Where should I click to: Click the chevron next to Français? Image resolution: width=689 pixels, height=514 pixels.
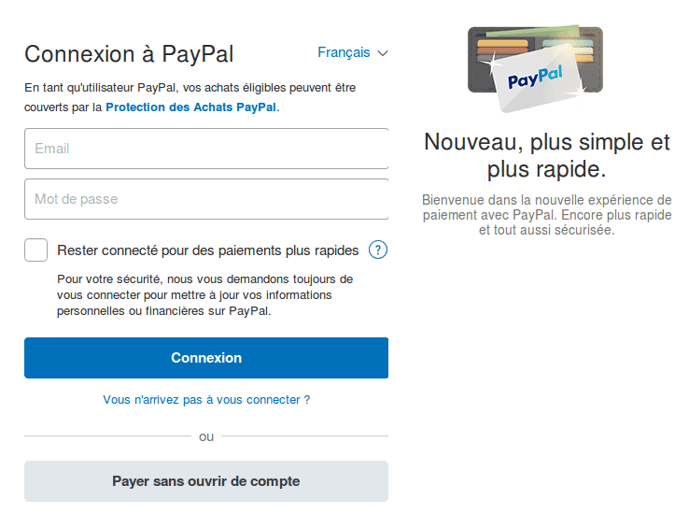tap(383, 53)
